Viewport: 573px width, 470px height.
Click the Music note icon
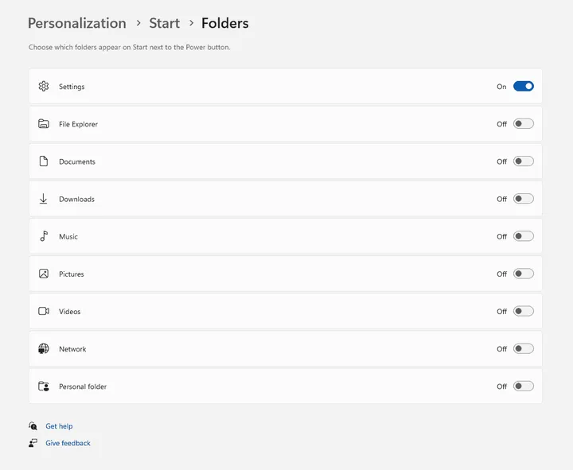(44, 236)
